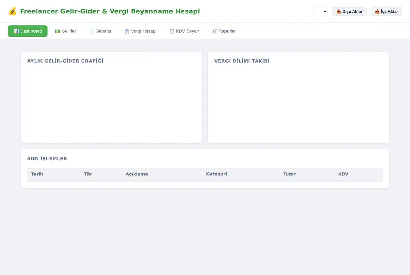410x275 pixels.
Task: Click the Vergi Dilimi Takibi heading
Action: tap(242, 61)
